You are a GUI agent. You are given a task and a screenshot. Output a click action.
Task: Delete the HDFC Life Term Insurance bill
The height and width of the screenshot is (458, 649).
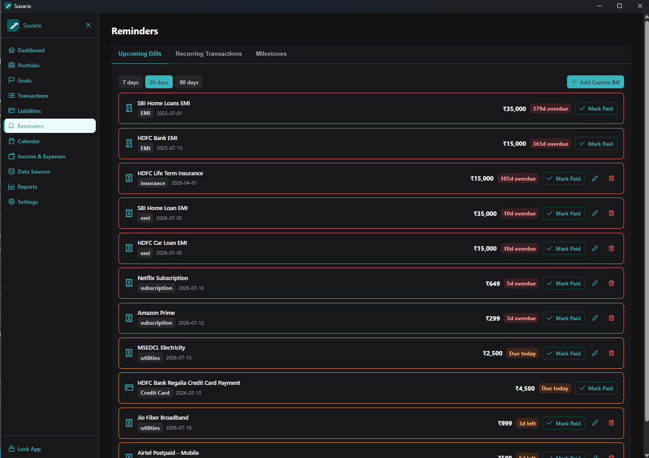(611, 178)
